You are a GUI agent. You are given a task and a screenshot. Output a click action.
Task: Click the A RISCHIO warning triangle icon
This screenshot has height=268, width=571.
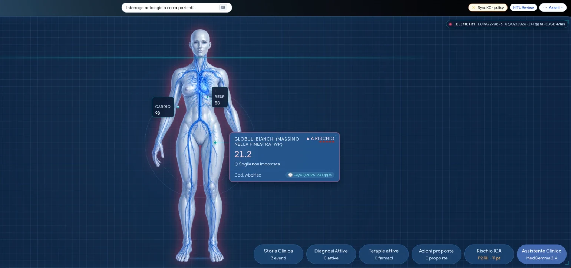(308, 138)
